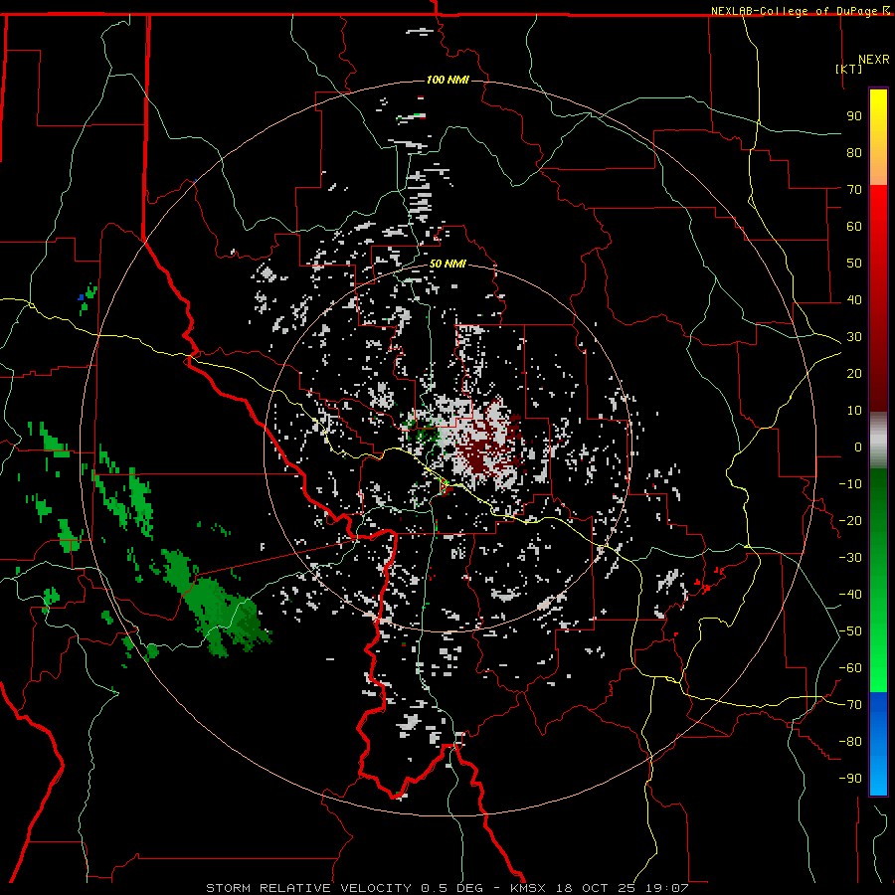895x895 pixels.
Task: Click the -40 scale value
Action: [x=850, y=595]
